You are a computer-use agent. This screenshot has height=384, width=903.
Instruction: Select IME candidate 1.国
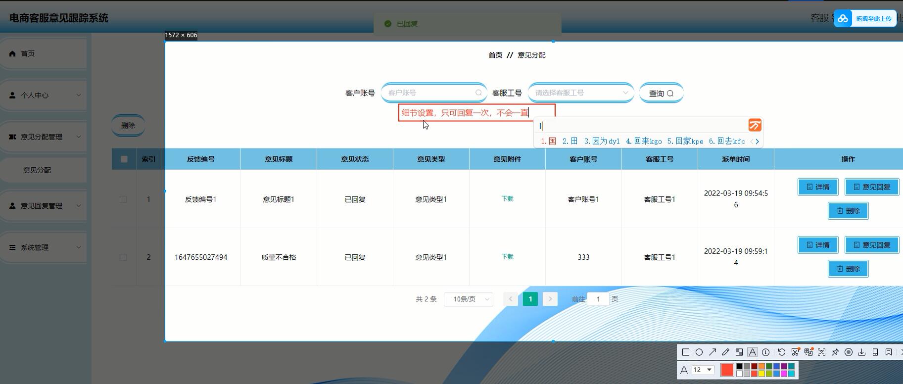click(549, 141)
